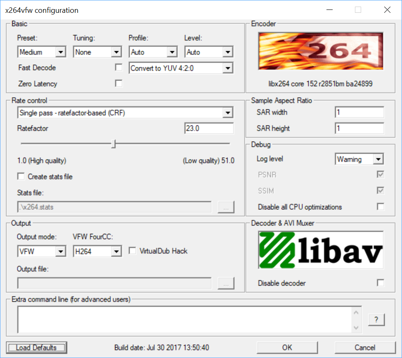Click the libav logo image
The width and height of the screenshot is (402, 358).
(x=321, y=250)
